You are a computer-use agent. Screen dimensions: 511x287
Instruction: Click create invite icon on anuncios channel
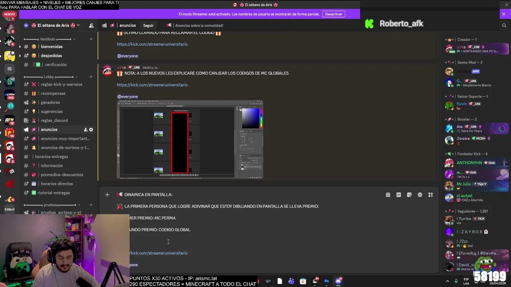click(x=85, y=130)
